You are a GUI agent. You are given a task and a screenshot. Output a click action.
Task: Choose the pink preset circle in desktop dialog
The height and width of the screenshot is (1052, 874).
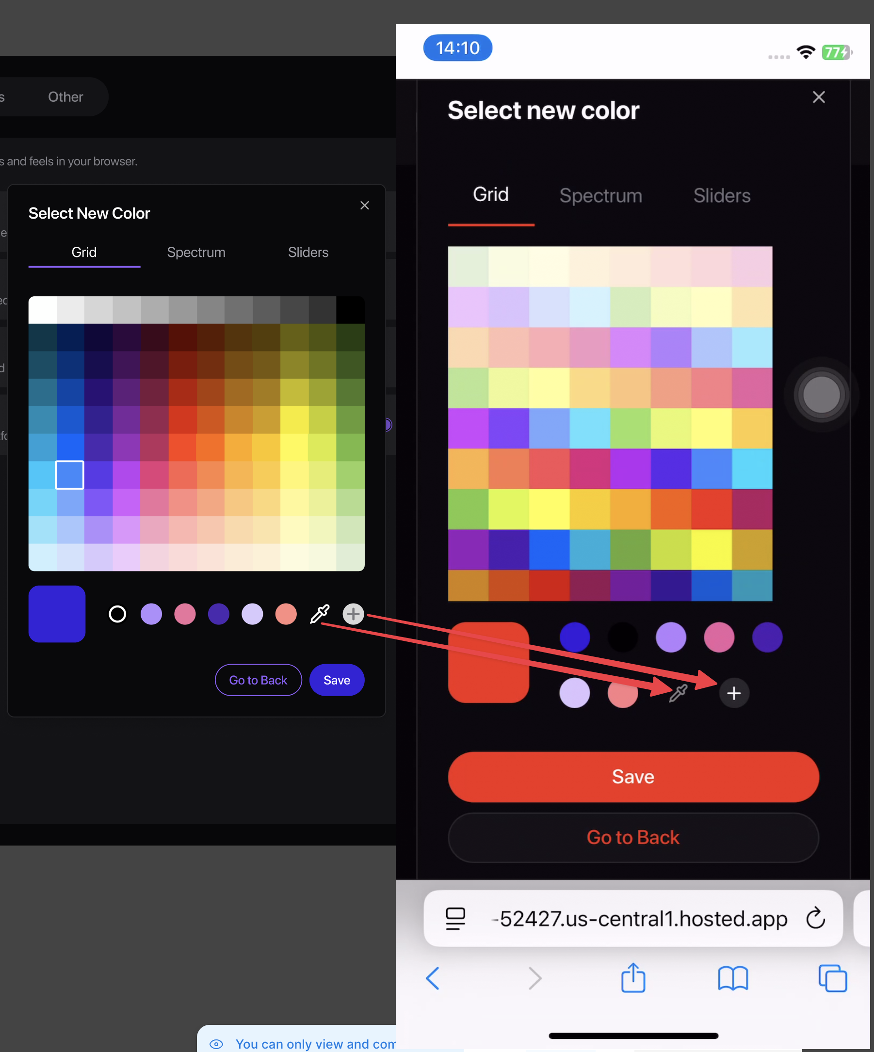185,614
